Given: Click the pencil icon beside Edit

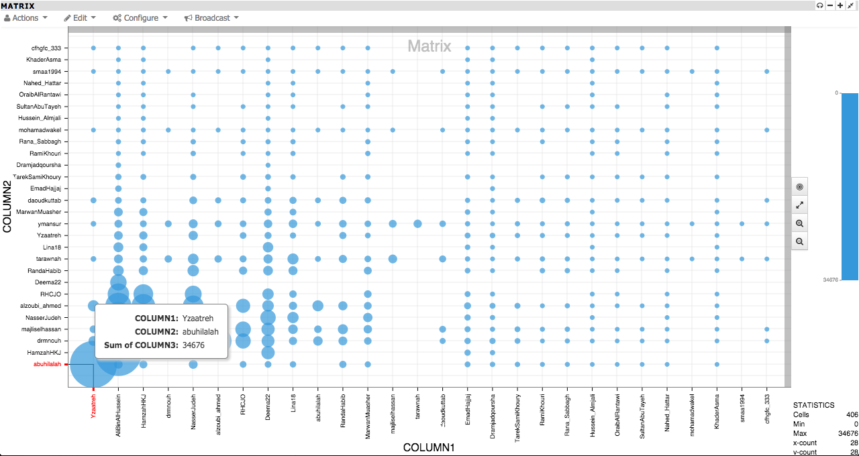Looking at the screenshot, I should point(67,18).
